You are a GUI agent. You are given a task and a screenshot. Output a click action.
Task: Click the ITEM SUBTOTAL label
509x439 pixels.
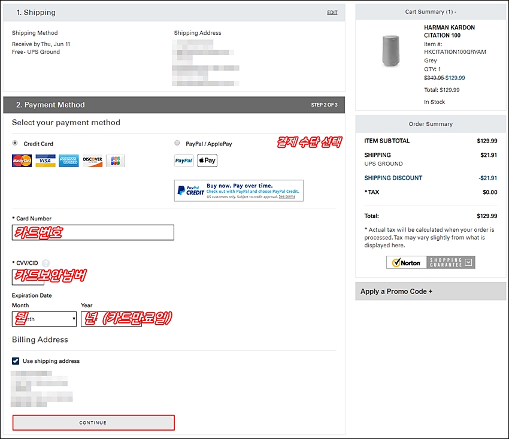click(x=387, y=141)
